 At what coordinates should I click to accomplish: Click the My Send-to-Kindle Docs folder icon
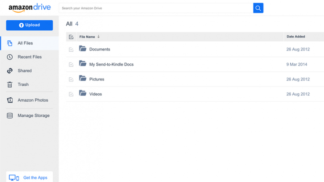[82, 63]
